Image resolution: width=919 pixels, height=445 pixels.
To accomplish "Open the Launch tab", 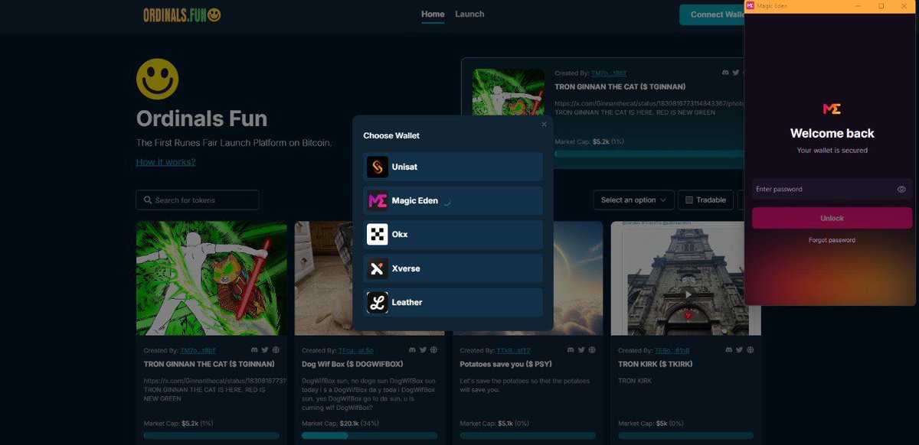I will (469, 14).
